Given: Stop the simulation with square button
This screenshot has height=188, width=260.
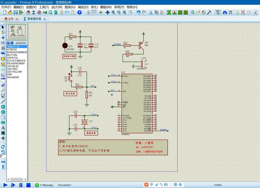Looking at the screenshot, I should (x=28, y=185).
